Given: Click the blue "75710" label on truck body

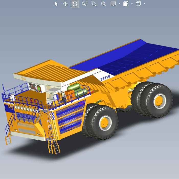Looking at the screenshot, I should [105, 78].
